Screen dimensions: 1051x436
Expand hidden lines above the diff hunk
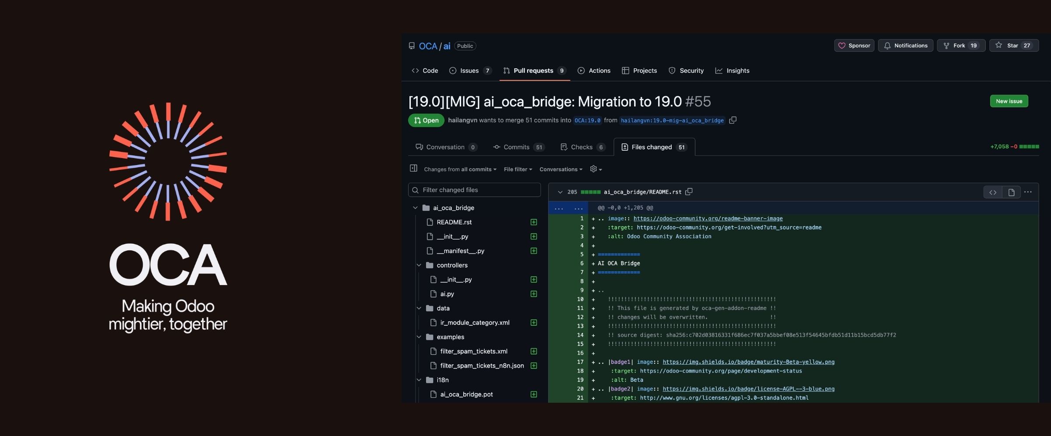[x=568, y=208]
